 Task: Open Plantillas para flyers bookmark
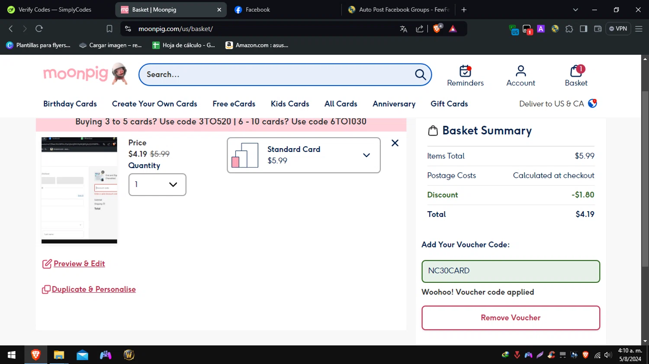pos(38,45)
